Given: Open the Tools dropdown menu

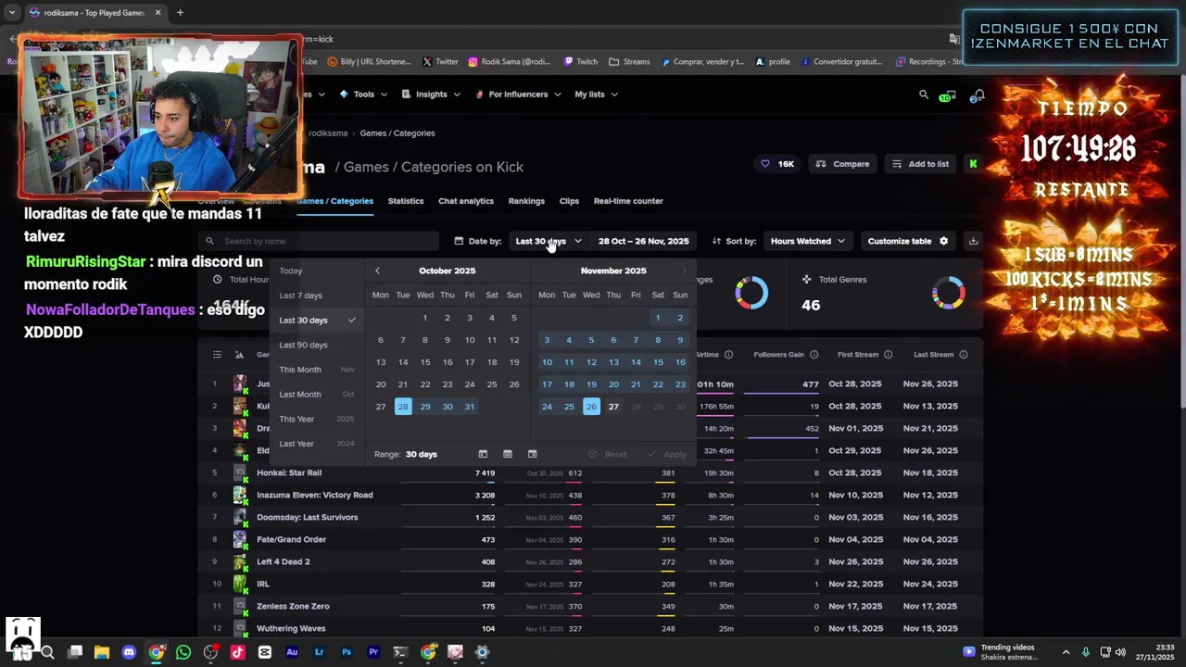Looking at the screenshot, I should point(363,94).
